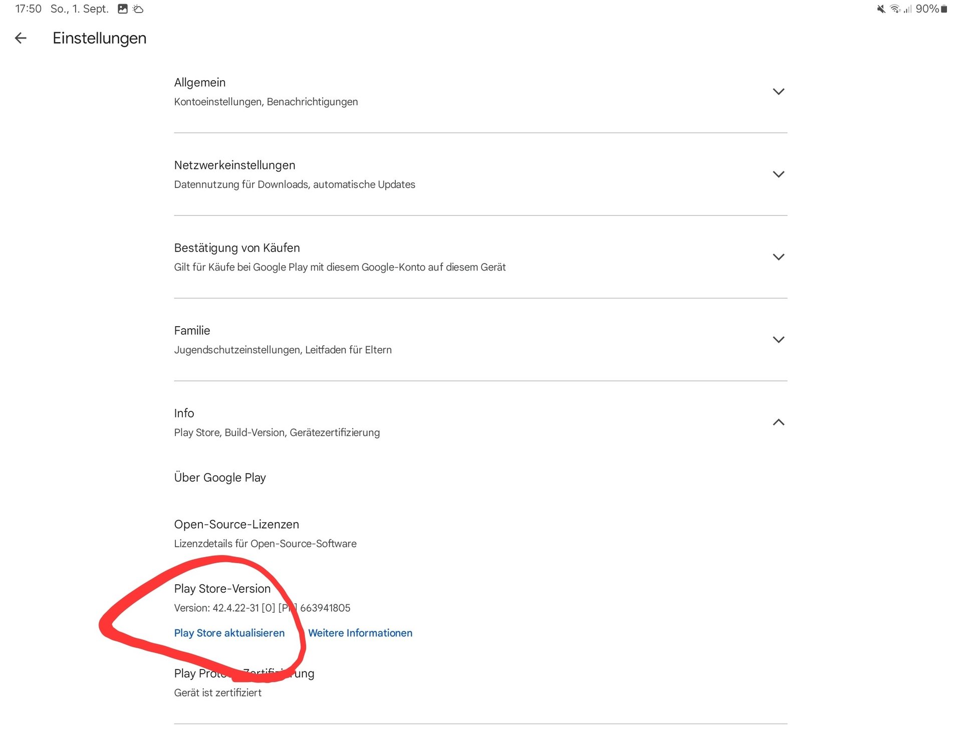Tap the Play Store-Version heading
The height and width of the screenshot is (733, 962).
[222, 589]
